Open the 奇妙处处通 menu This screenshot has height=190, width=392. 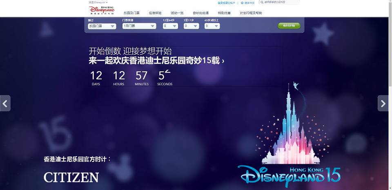click(x=201, y=13)
